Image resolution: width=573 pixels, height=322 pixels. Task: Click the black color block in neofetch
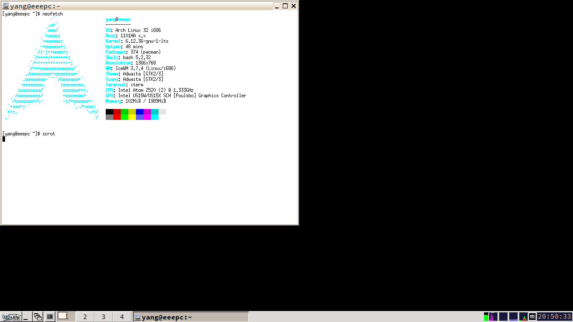[x=109, y=112]
